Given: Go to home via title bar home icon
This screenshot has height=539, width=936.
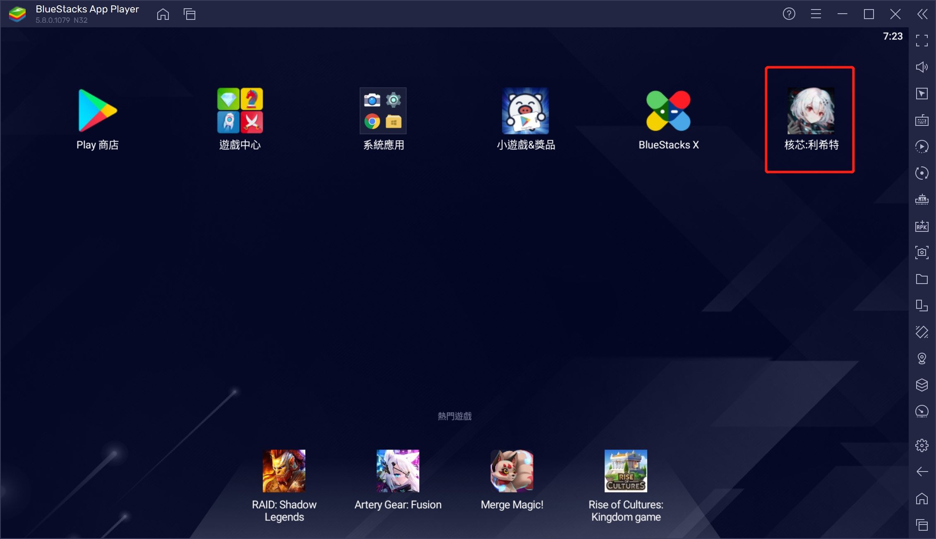Looking at the screenshot, I should coord(163,14).
